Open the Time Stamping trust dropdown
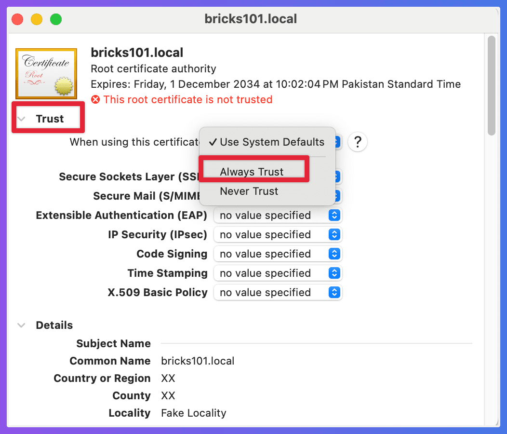 278,273
